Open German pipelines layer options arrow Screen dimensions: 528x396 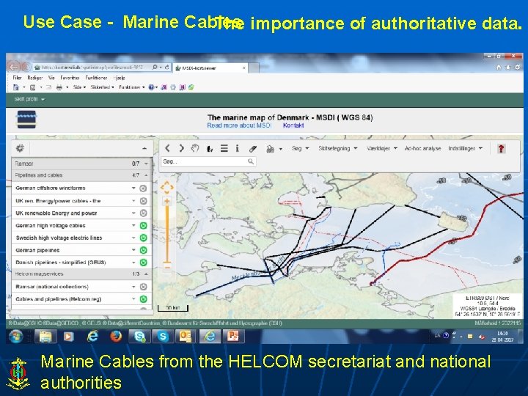pyautogui.click(x=133, y=250)
